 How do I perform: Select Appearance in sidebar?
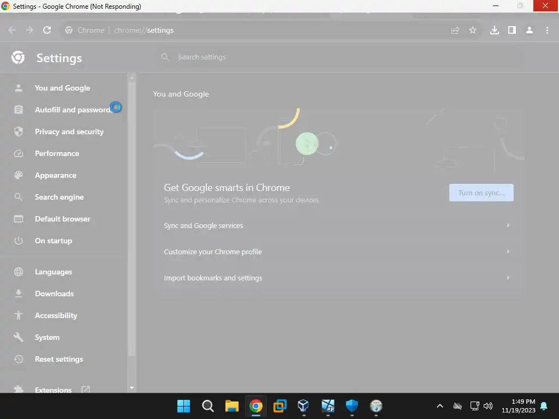(56, 175)
